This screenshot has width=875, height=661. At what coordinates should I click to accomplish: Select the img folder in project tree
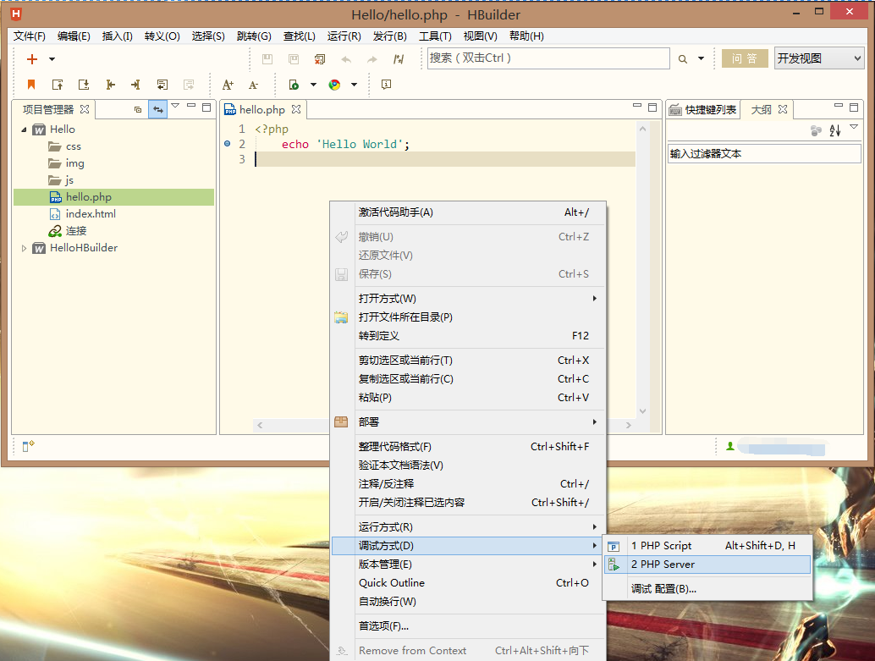pos(74,163)
